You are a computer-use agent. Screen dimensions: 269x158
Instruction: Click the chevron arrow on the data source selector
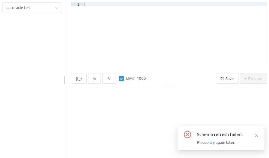coord(57,8)
